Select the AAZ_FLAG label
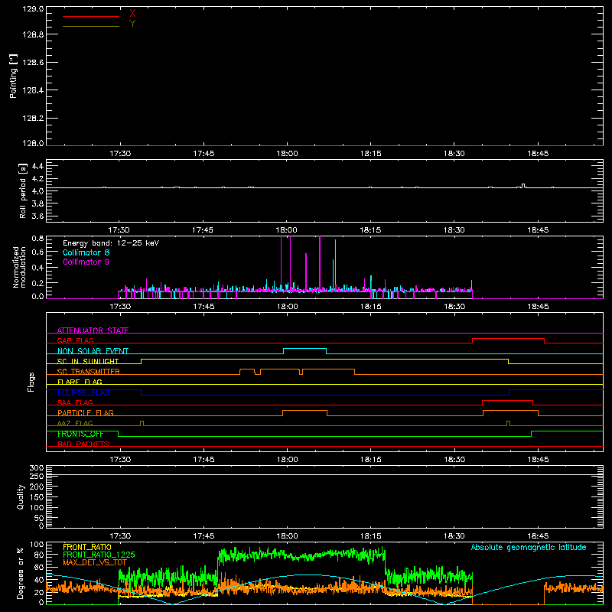Image resolution: width=612 pixels, height=612 pixels. coord(75,423)
